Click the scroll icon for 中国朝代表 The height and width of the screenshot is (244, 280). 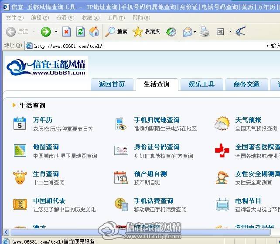coord(20,204)
